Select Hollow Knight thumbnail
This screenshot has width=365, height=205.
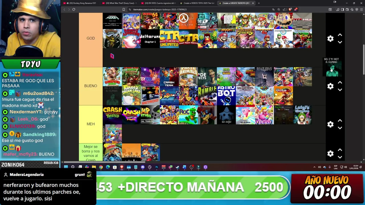point(264,77)
